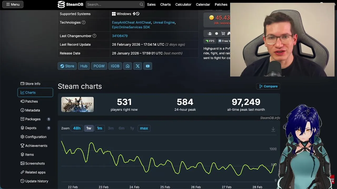Select the Charts sidebar tab

[35, 93]
